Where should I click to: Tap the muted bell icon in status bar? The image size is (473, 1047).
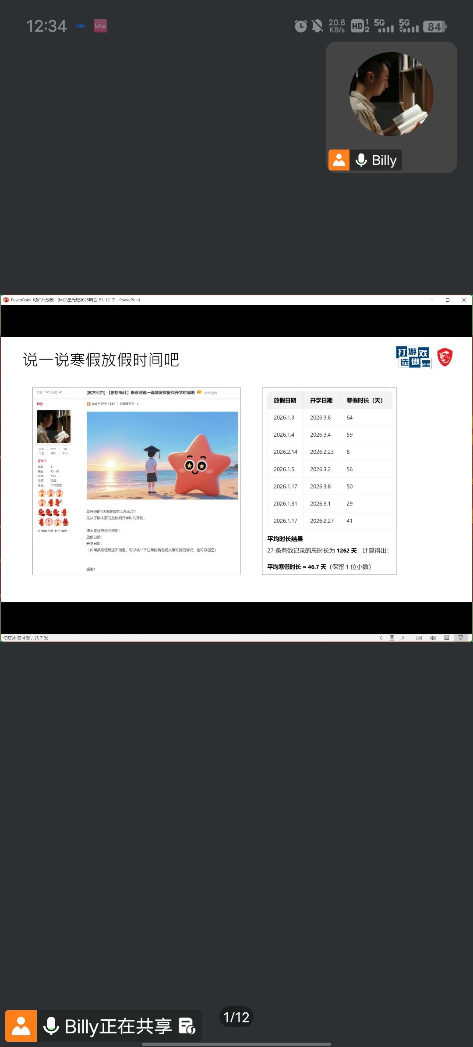(x=317, y=26)
